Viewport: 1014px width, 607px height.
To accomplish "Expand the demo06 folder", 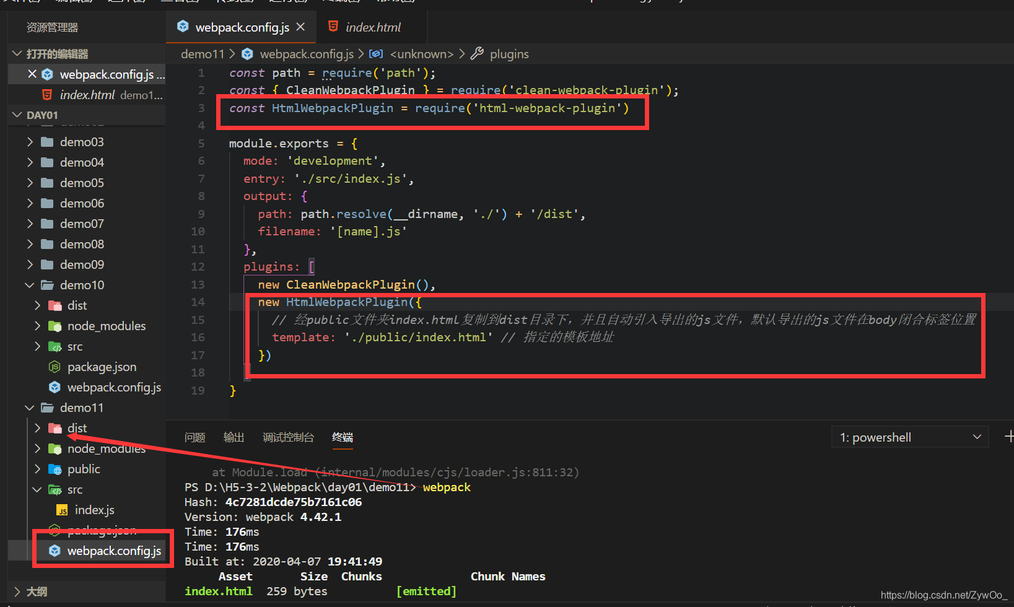I will [x=30, y=203].
